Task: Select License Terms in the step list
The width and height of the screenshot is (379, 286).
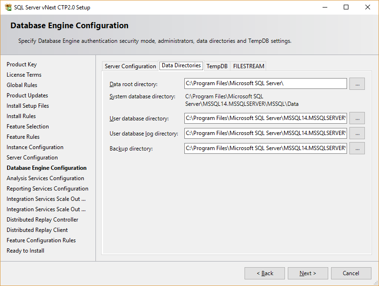Action: [24, 75]
